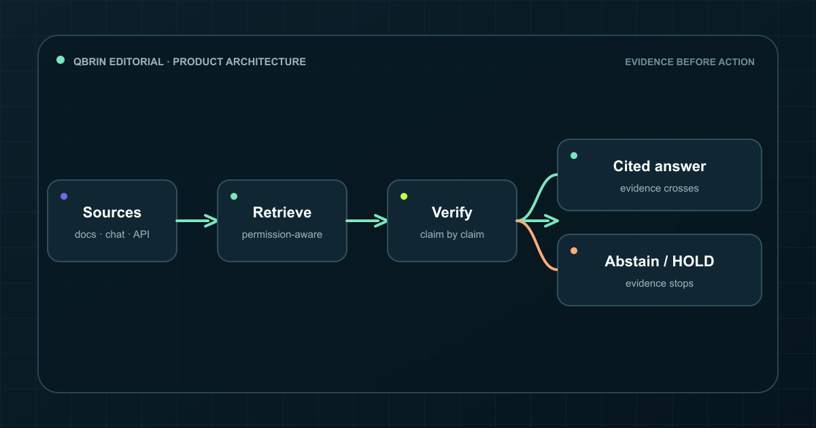Click the green dot on Cited answer card
Image resolution: width=816 pixels, height=428 pixels.
point(574,156)
